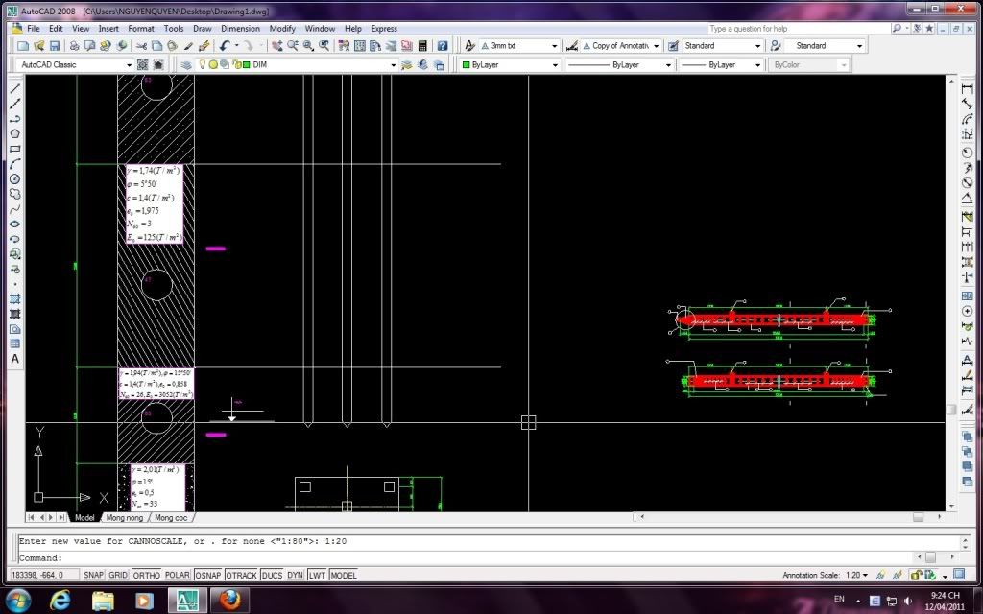
Task: Click the Plot (printer) icon
Action: pos(74,46)
